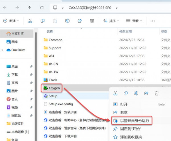Unpin 下载 using its pin icon
The width and height of the screenshot is (171, 141).
pyautogui.click(x=31, y=74)
